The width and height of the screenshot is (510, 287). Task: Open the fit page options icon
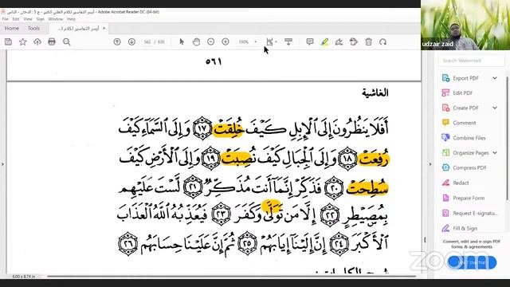tap(270, 41)
